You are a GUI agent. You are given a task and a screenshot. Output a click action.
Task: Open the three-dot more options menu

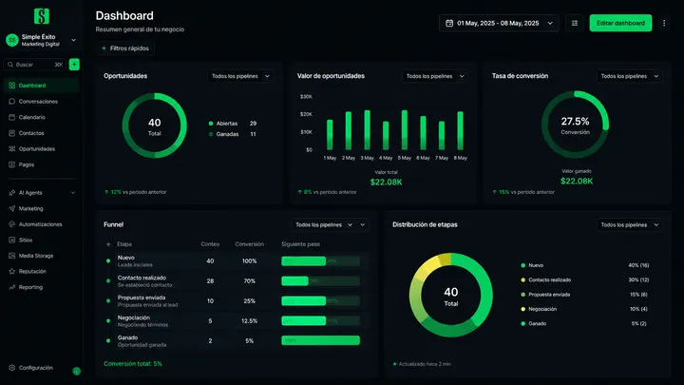click(x=664, y=23)
